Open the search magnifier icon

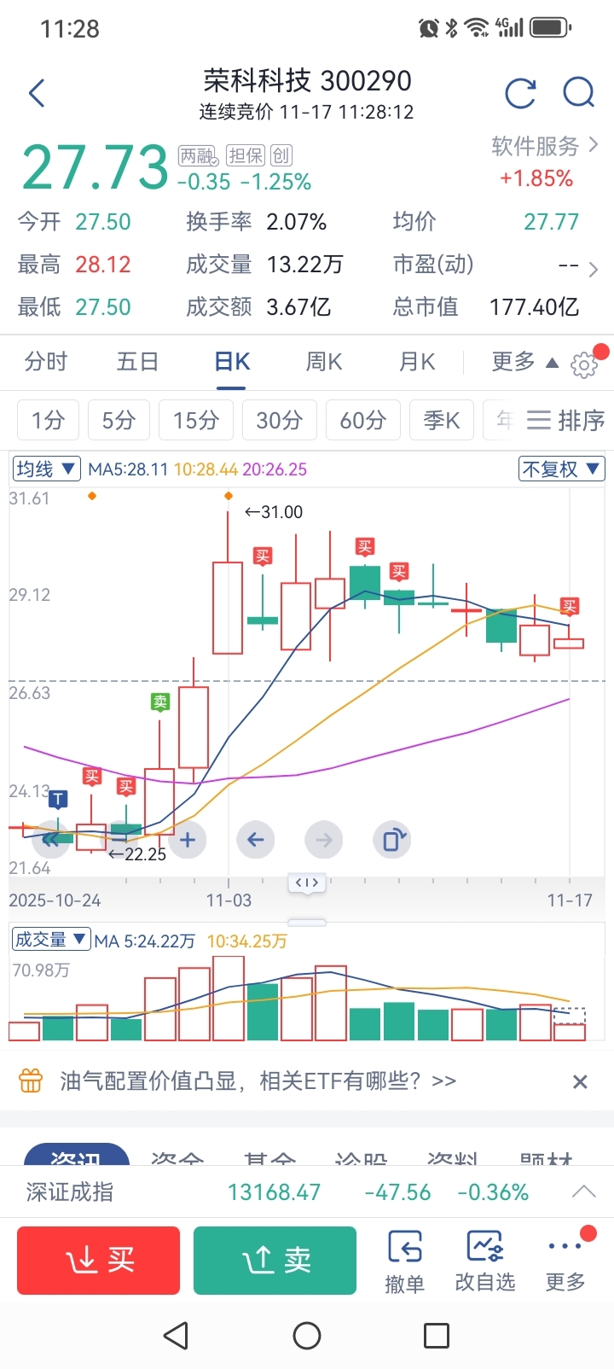click(579, 92)
